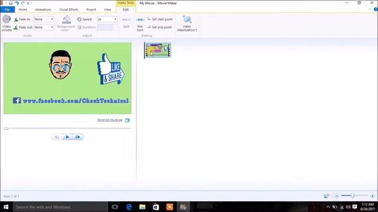This screenshot has width=378, height=212.
Task: Click the zoom time scale out minus button
Action: pos(337,196)
